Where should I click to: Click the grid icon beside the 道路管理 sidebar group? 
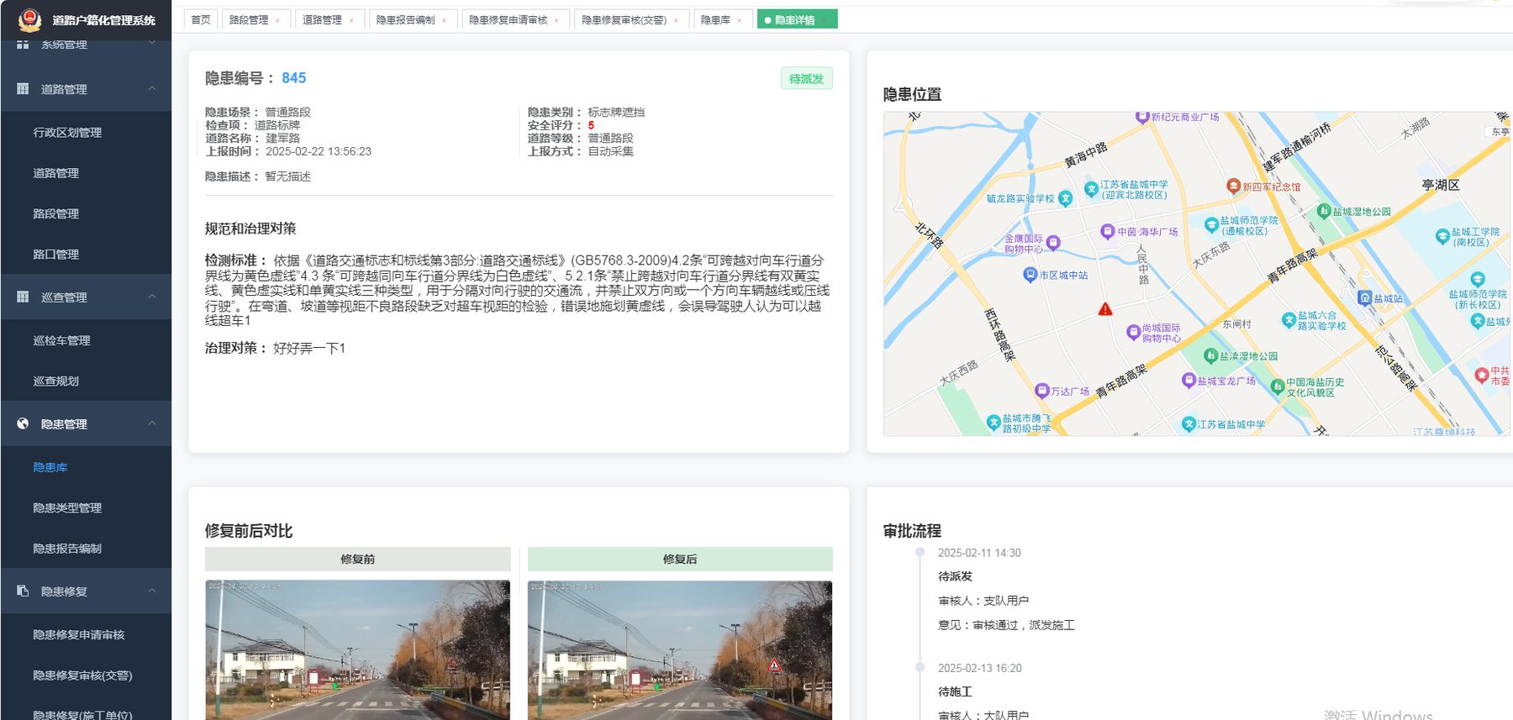pyautogui.click(x=23, y=88)
